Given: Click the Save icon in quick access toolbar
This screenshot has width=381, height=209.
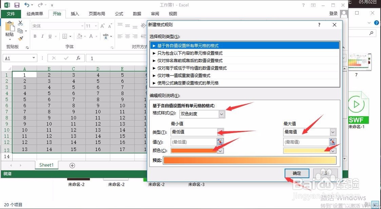Looking at the screenshot, I should 17,5.
